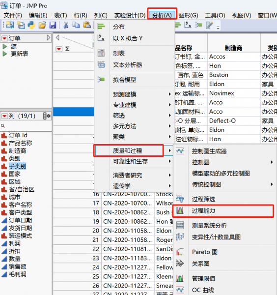Click the Python toolbar icon

click(x=31, y=25)
